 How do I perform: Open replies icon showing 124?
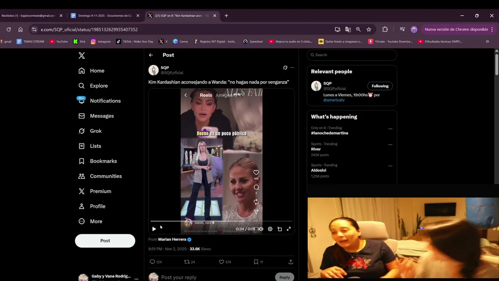(156, 262)
